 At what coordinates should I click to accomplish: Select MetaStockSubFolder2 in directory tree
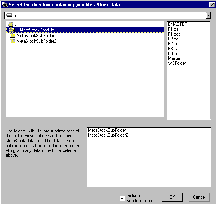36,41
